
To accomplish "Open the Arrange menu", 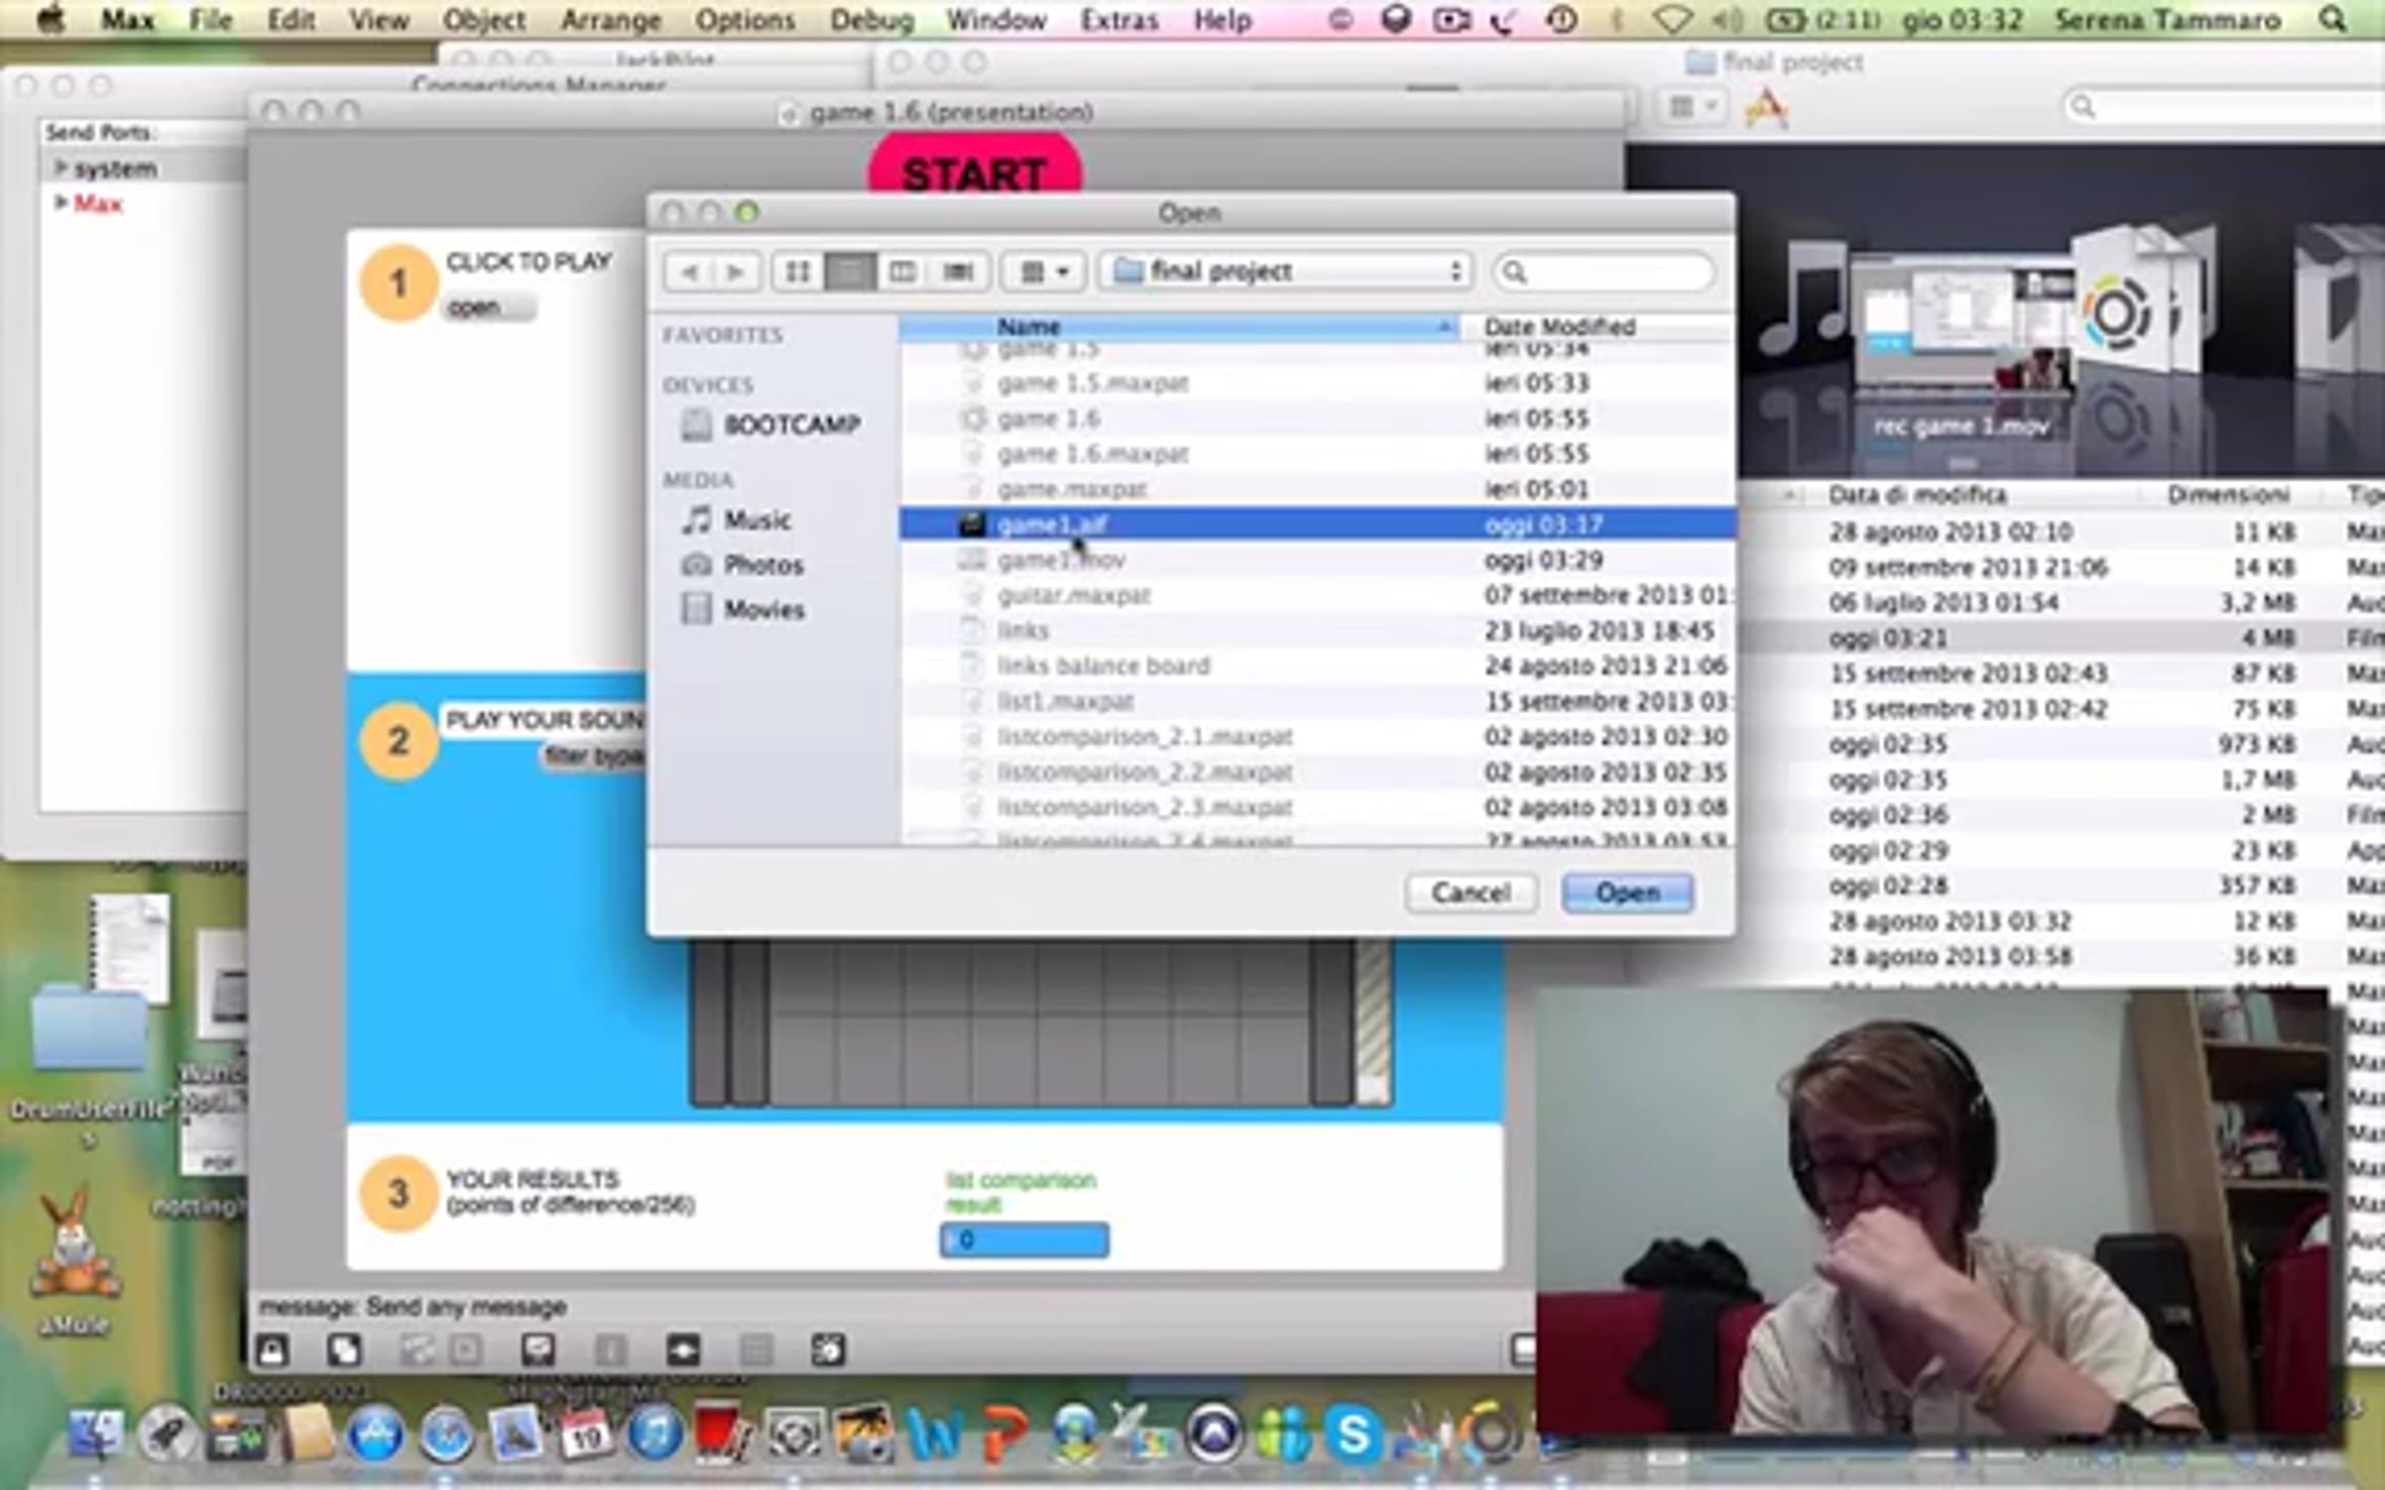I will pyautogui.click(x=610, y=20).
